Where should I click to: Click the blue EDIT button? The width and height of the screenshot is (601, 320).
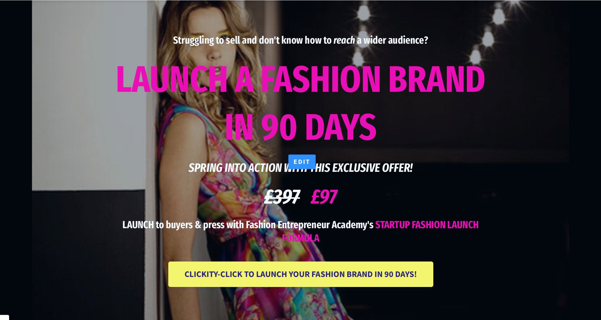pos(302,162)
